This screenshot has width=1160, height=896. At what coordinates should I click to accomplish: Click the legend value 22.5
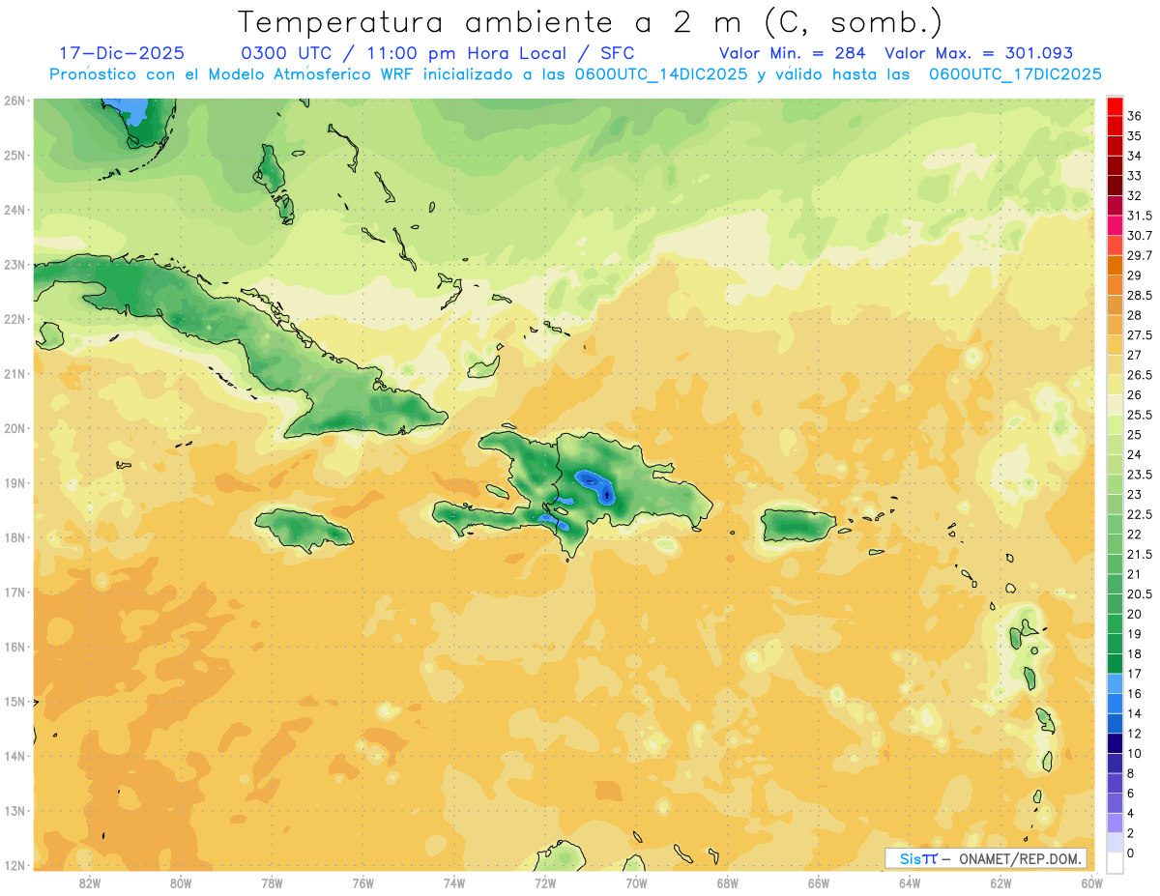click(x=1139, y=514)
